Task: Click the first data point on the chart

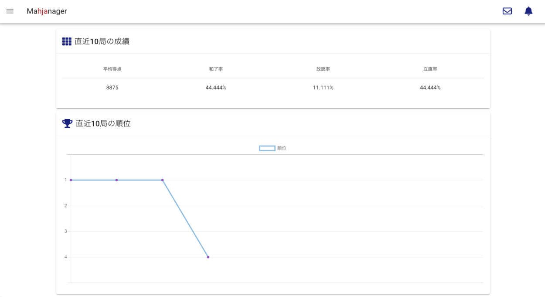Action: pyautogui.click(x=71, y=180)
